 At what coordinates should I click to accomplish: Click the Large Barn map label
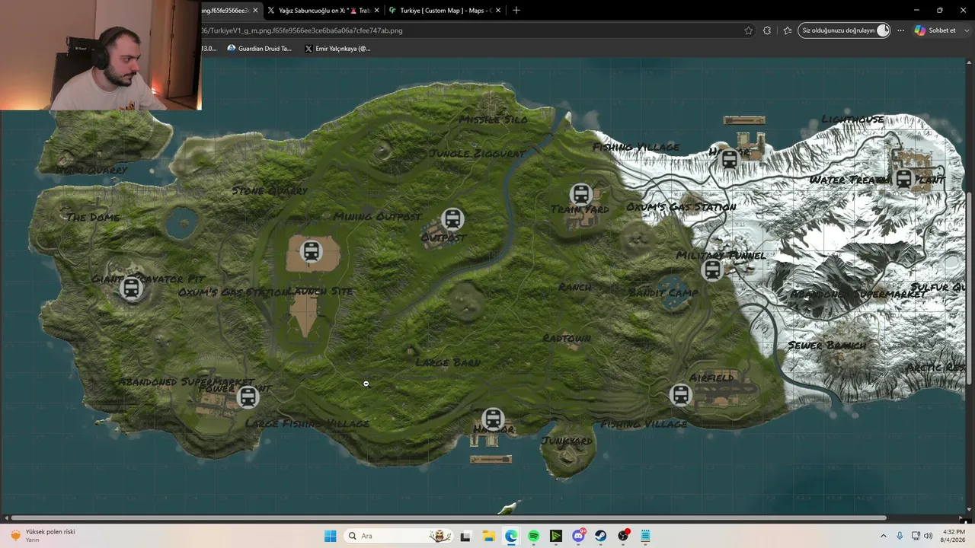(x=448, y=363)
